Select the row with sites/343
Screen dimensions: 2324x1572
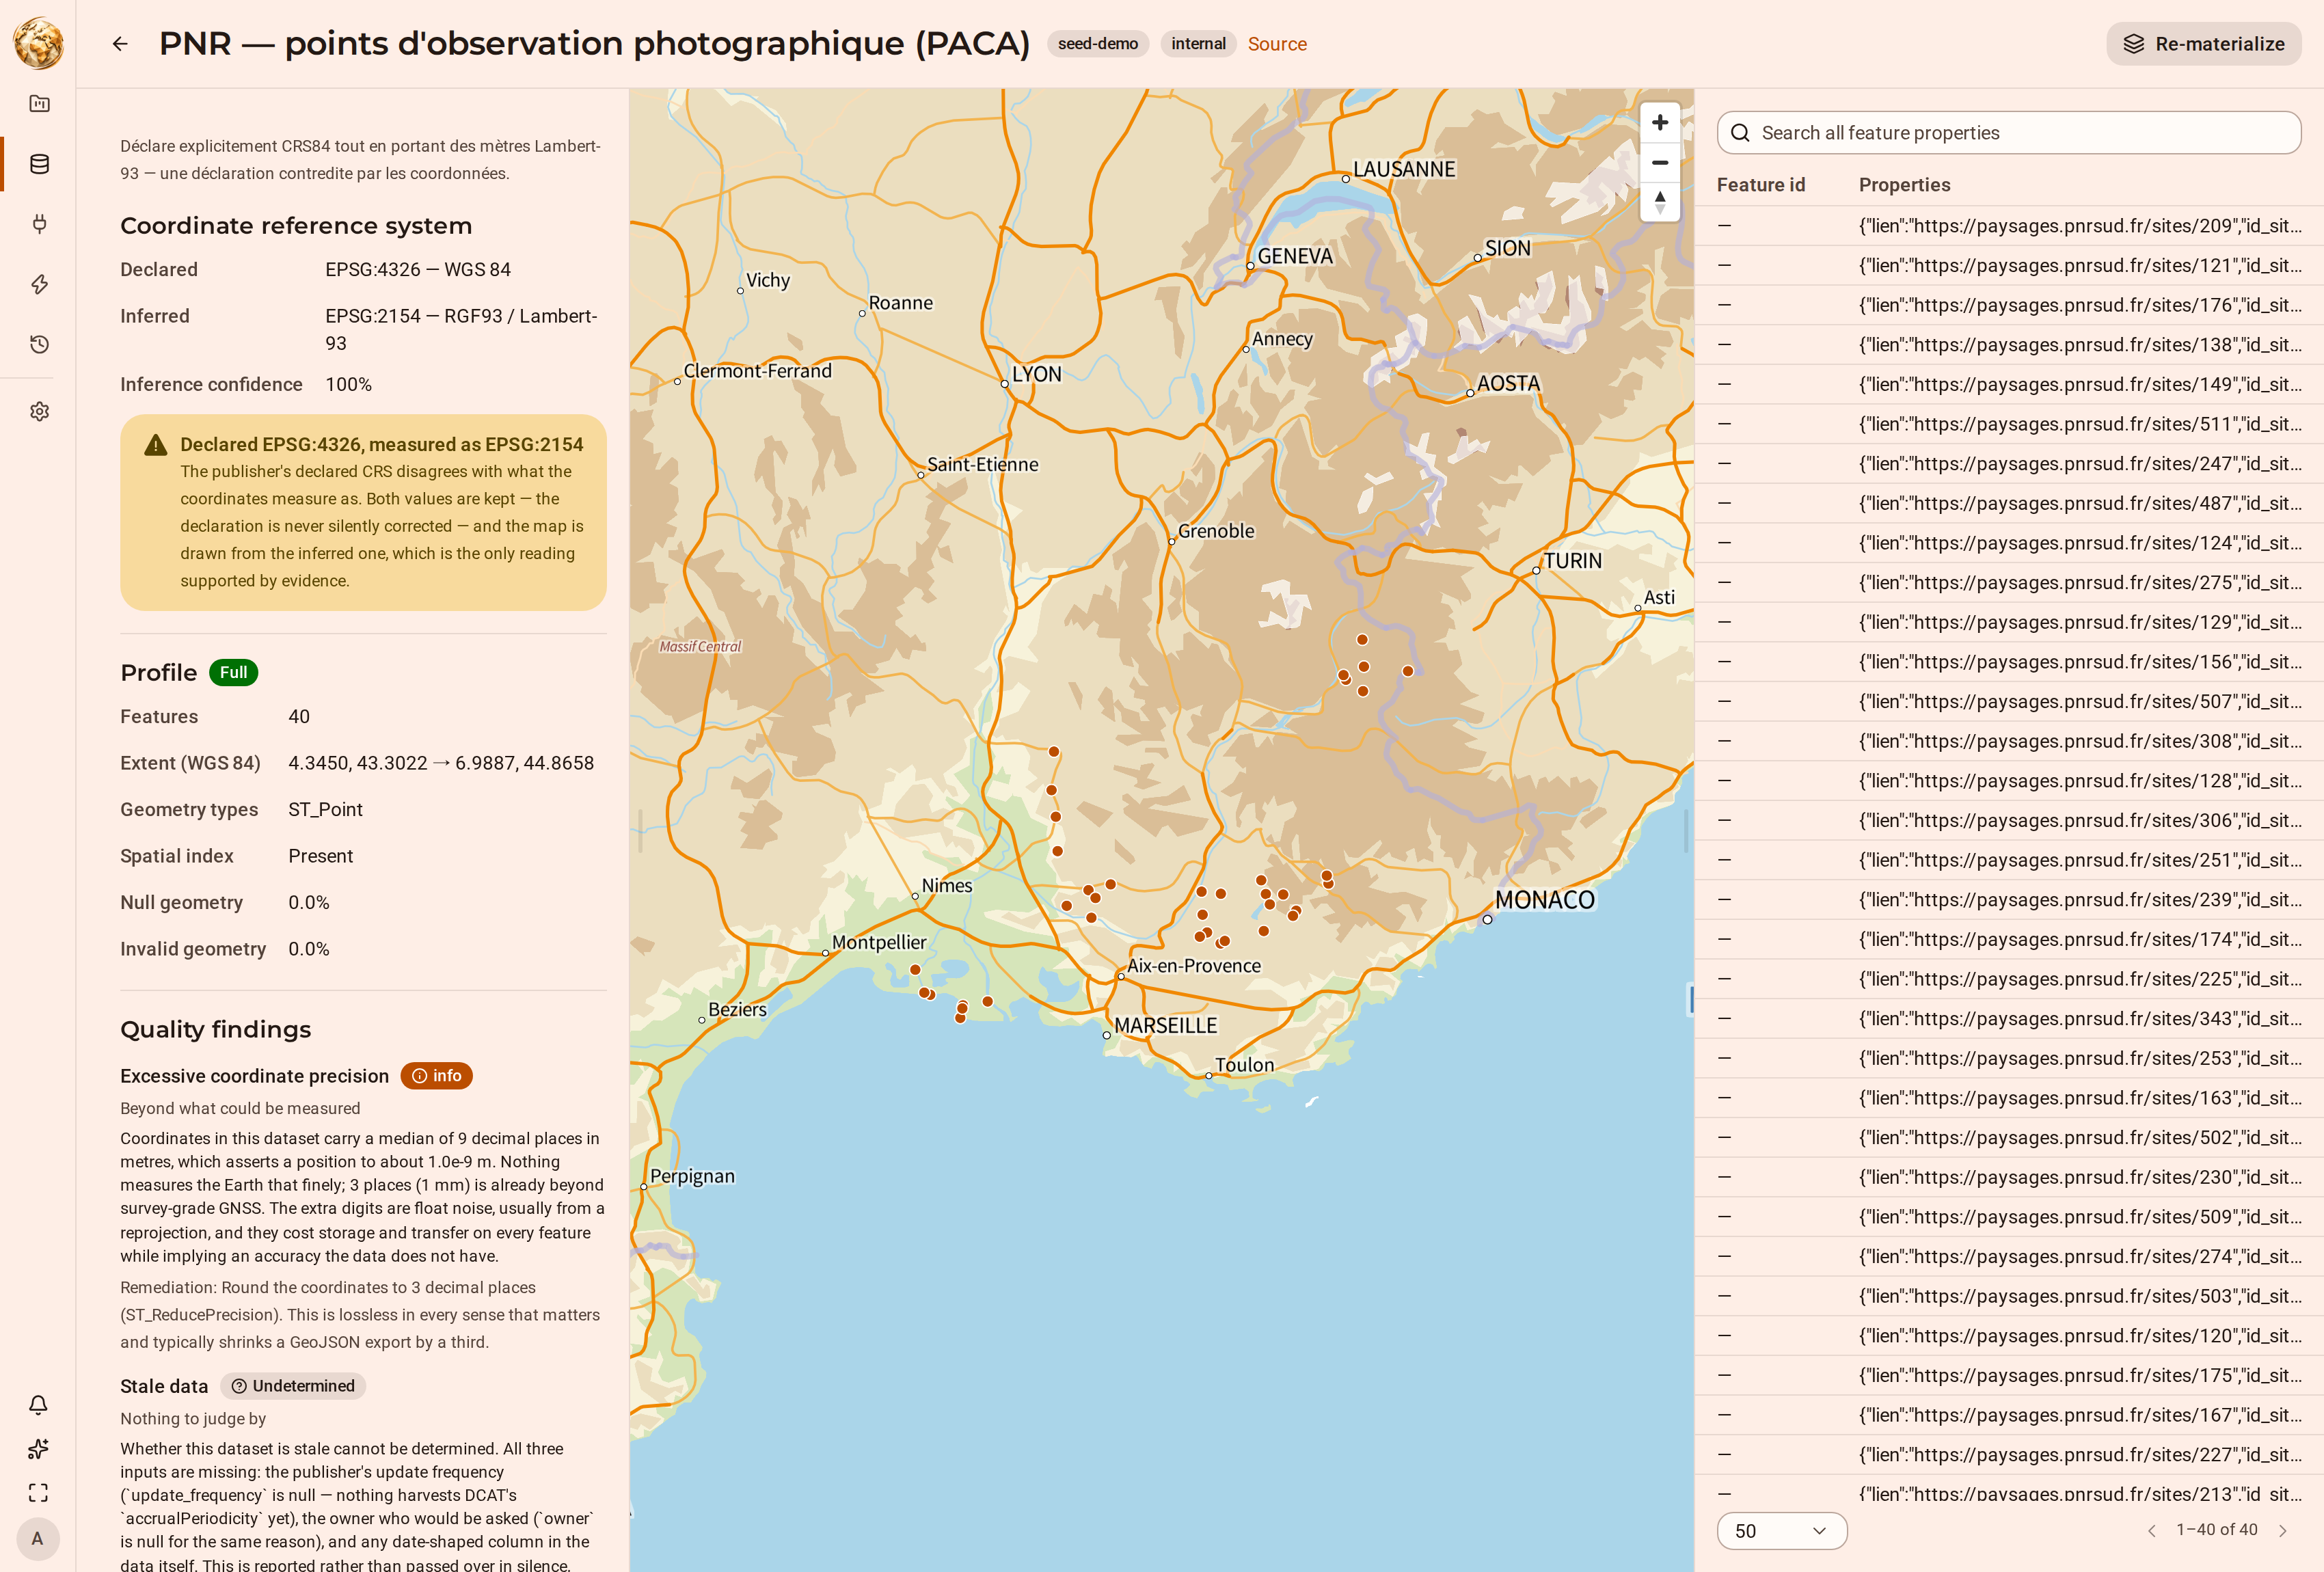tap(2009, 1019)
